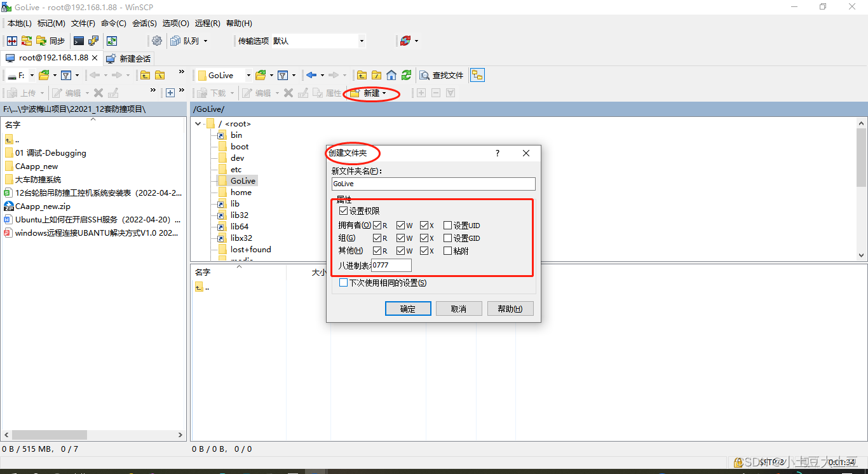Open the 命令(C) menu
Viewport: 868px width, 474px height.
(114, 24)
